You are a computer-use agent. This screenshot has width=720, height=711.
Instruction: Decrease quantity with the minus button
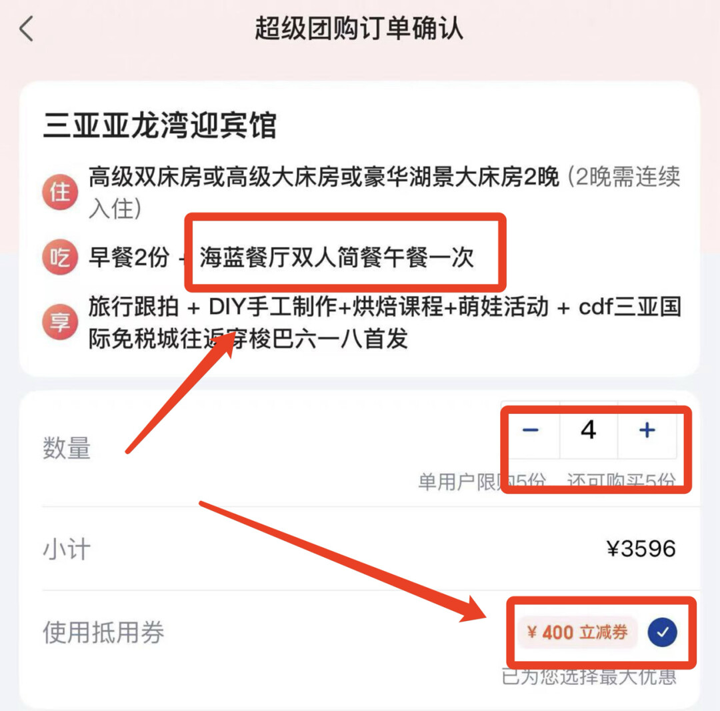click(x=531, y=430)
